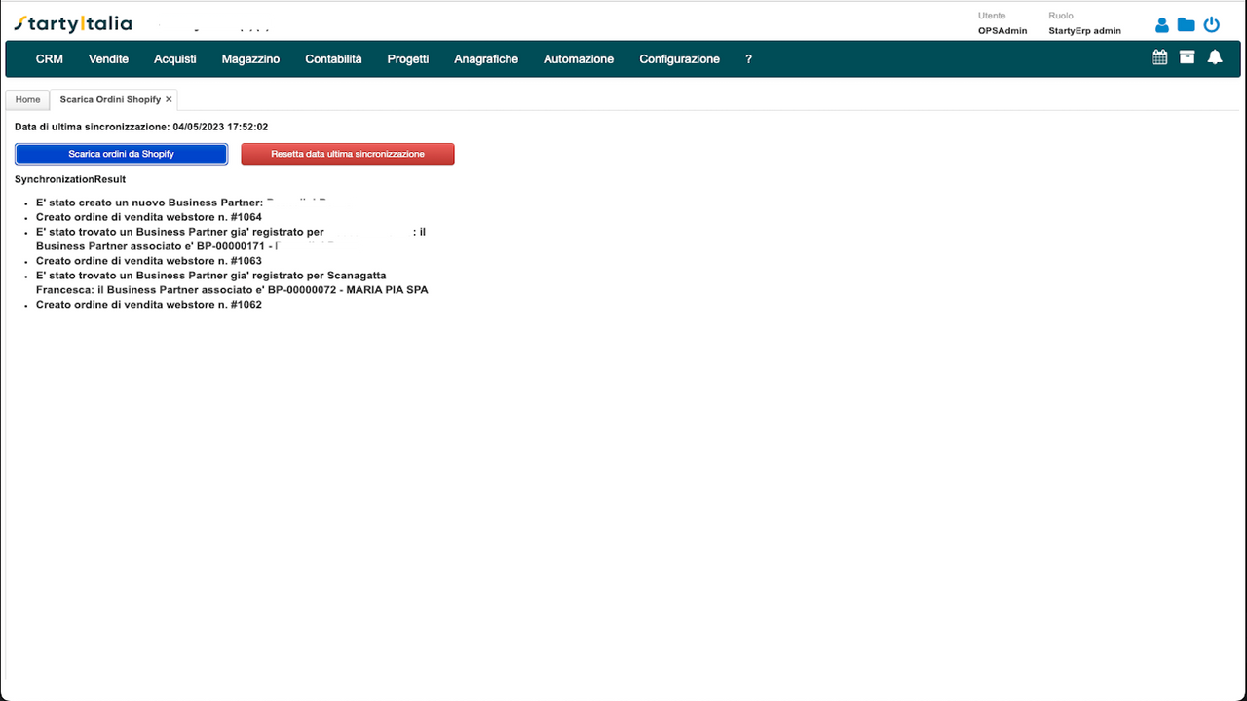Open the Vendite menu
The image size is (1247, 701).
pyautogui.click(x=108, y=59)
